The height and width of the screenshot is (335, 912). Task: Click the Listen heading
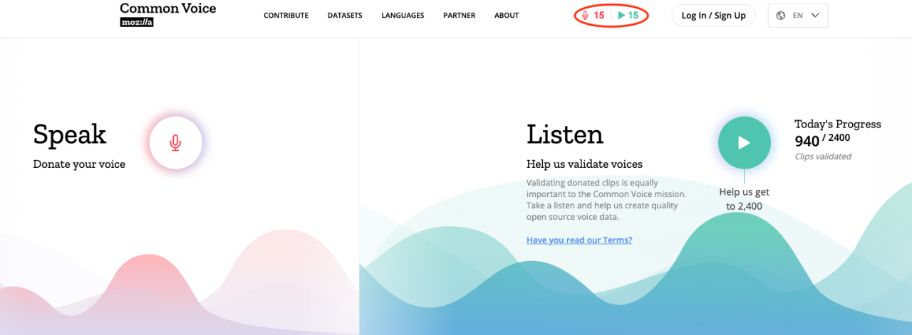pos(565,134)
